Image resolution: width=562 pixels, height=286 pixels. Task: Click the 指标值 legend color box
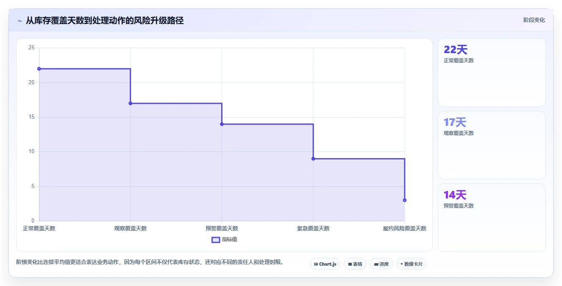(x=216, y=240)
